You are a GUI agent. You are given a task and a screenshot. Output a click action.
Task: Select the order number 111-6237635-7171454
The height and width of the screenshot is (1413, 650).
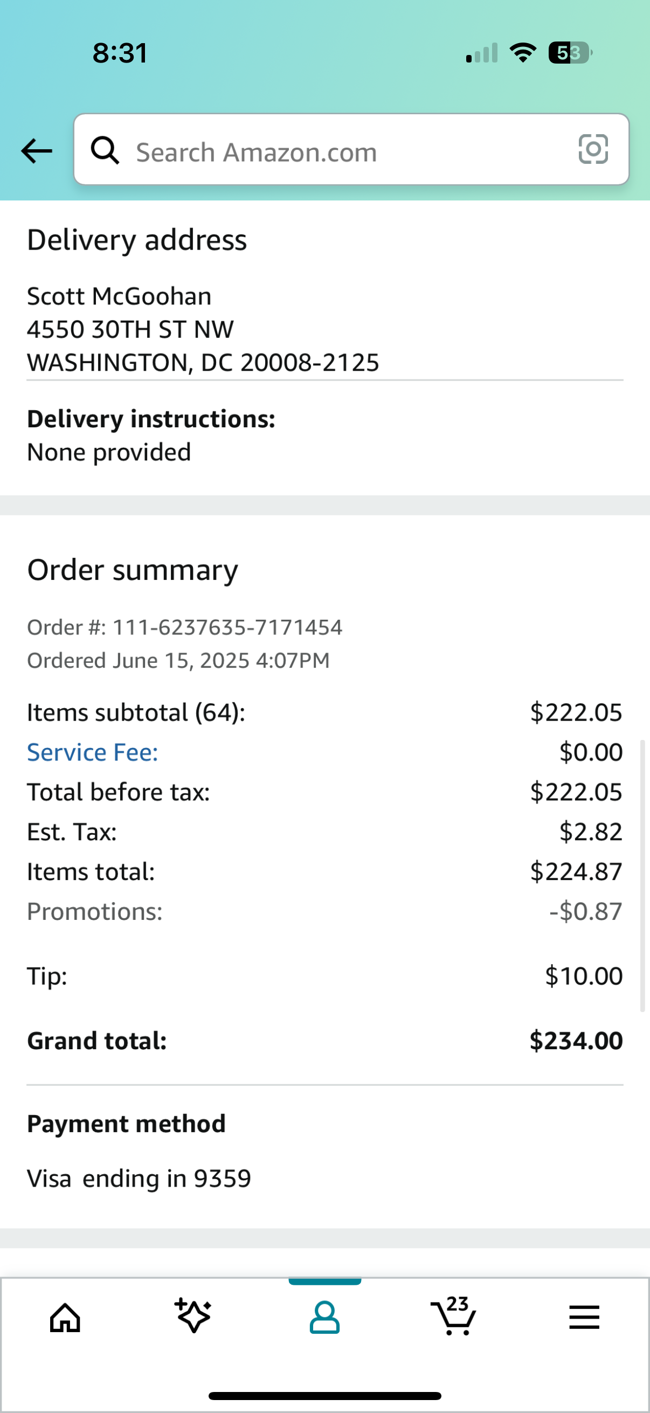pos(185,626)
